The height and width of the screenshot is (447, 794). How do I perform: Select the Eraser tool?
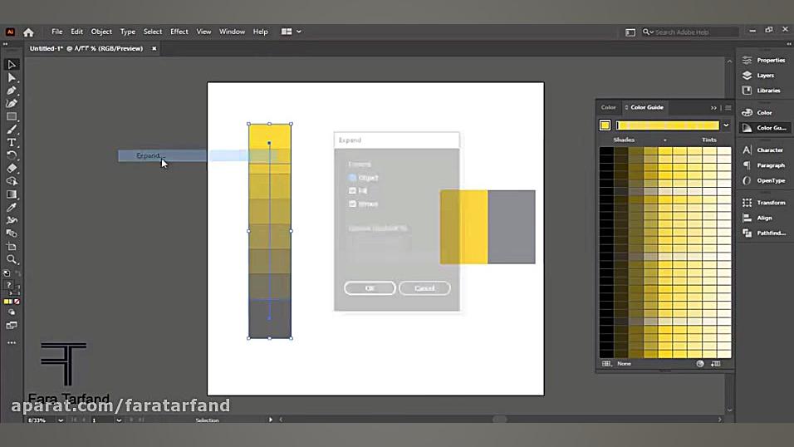coord(11,169)
